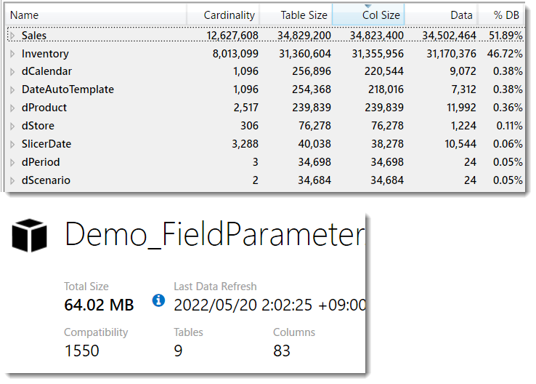This screenshot has width=536, height=384.
Task: Click Inventory data value 31,170,376
Action: pyautogui.click(x=451, y=54)
